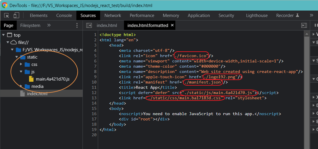The image size is (318, 149).
Task: Click the div id="root" line
Action: (144, 119)
